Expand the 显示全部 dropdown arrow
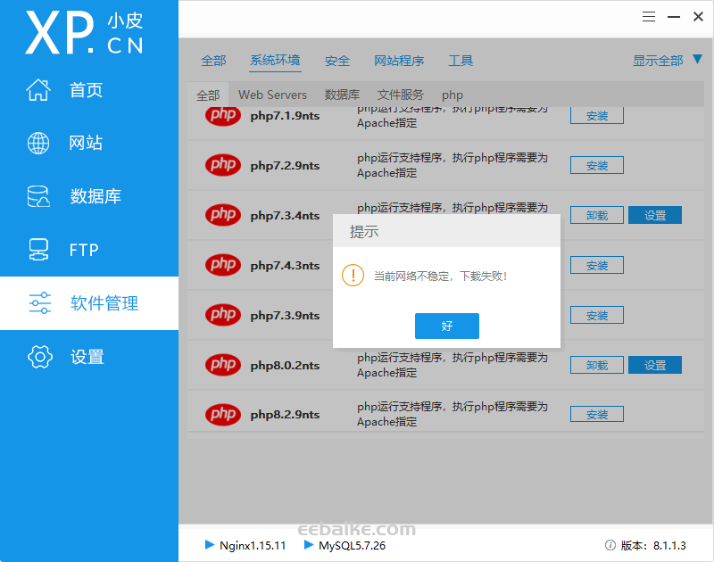This screenshot has width=714, height=562. pos(697,59)
